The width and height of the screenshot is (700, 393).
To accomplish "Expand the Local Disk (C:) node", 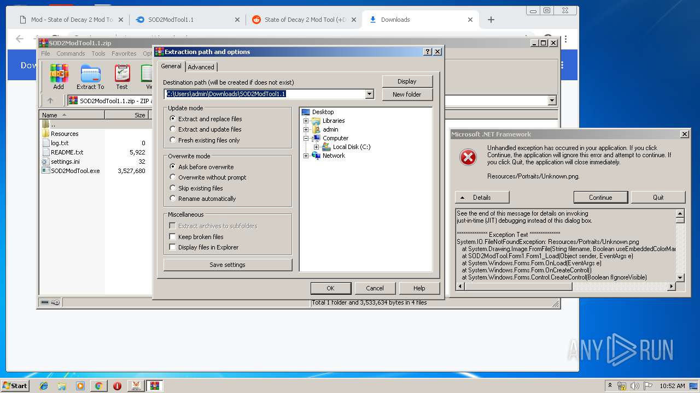I will 316,147.
